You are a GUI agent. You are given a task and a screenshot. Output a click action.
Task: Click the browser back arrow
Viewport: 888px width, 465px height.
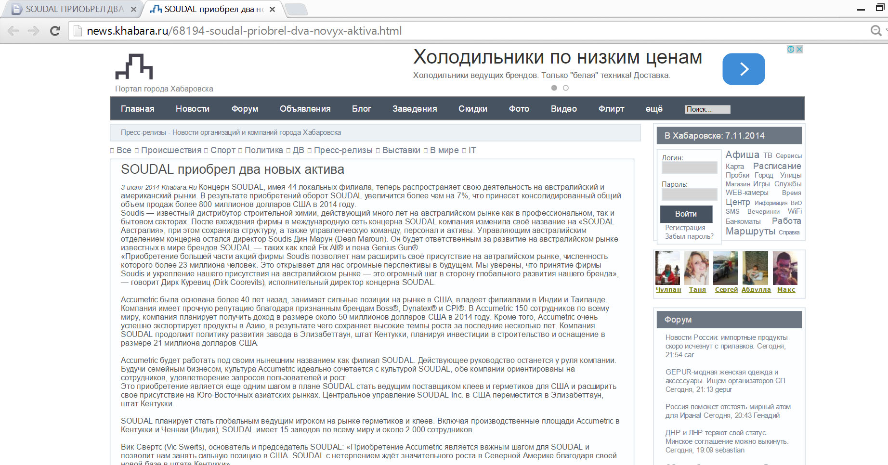coord(13,31)
